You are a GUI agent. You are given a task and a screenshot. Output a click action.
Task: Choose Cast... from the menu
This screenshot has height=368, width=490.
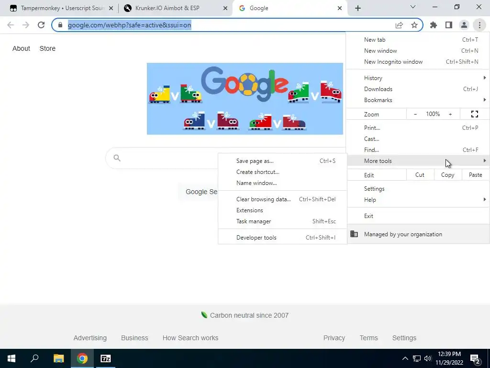tap(418, 138)
